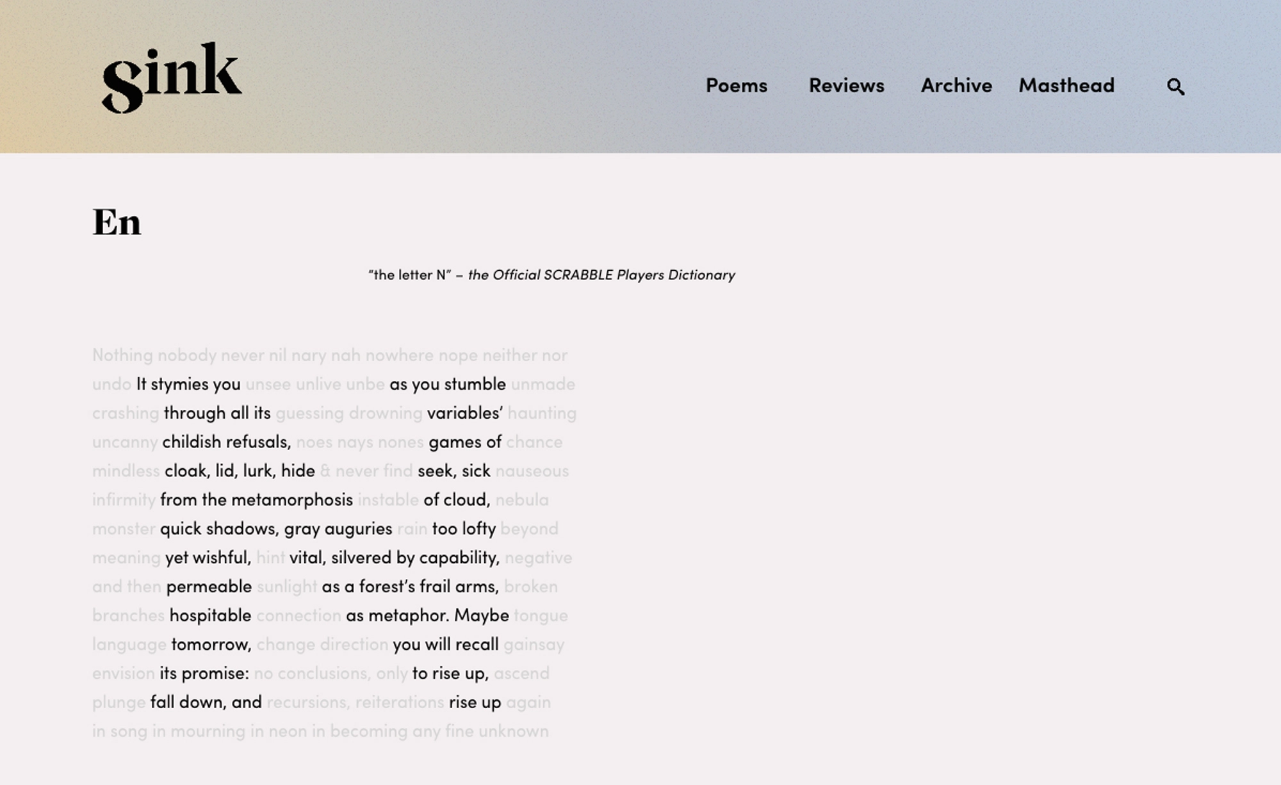Select the 'hospitable' word in poem body
The width and height of the screenshot is (1281, 785).
209,615
